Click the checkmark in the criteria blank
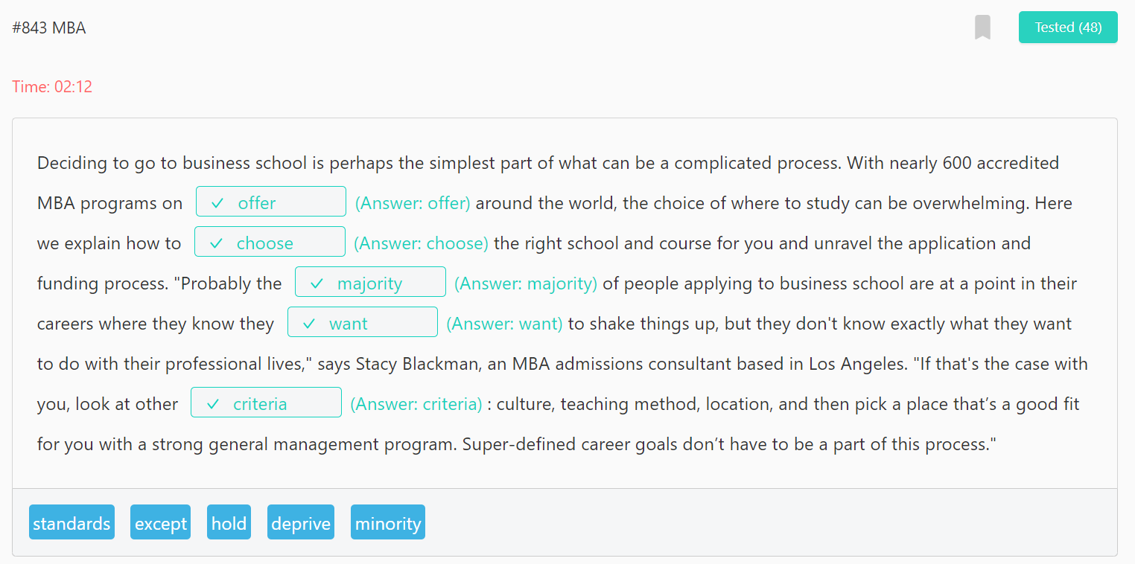The height and width of the screenshot is (564, 1135). (213, 404)
